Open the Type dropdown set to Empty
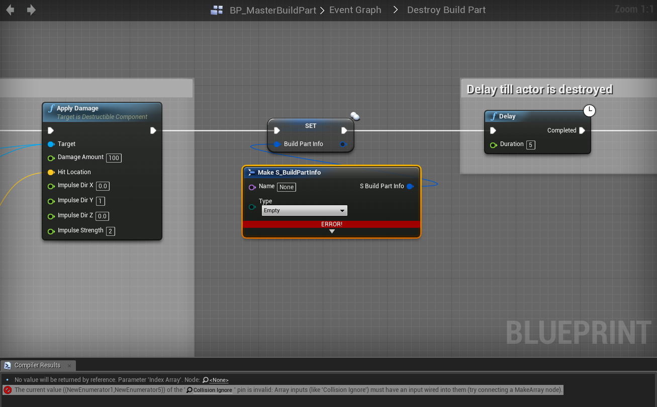Image resolution: width=657 pixels, height=407 pixels. tap(304, 211)
